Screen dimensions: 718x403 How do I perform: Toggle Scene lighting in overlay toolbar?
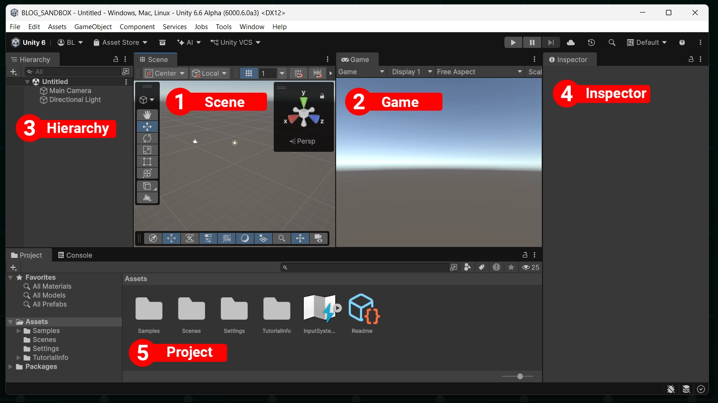[x=245, y=238]
